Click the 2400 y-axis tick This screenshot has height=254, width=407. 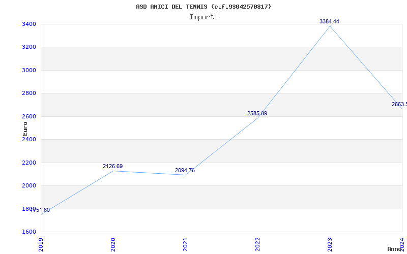(x=29, y=140)
